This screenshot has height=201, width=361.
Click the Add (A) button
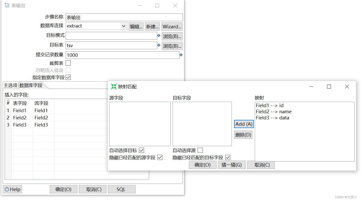tap(243, 124)
